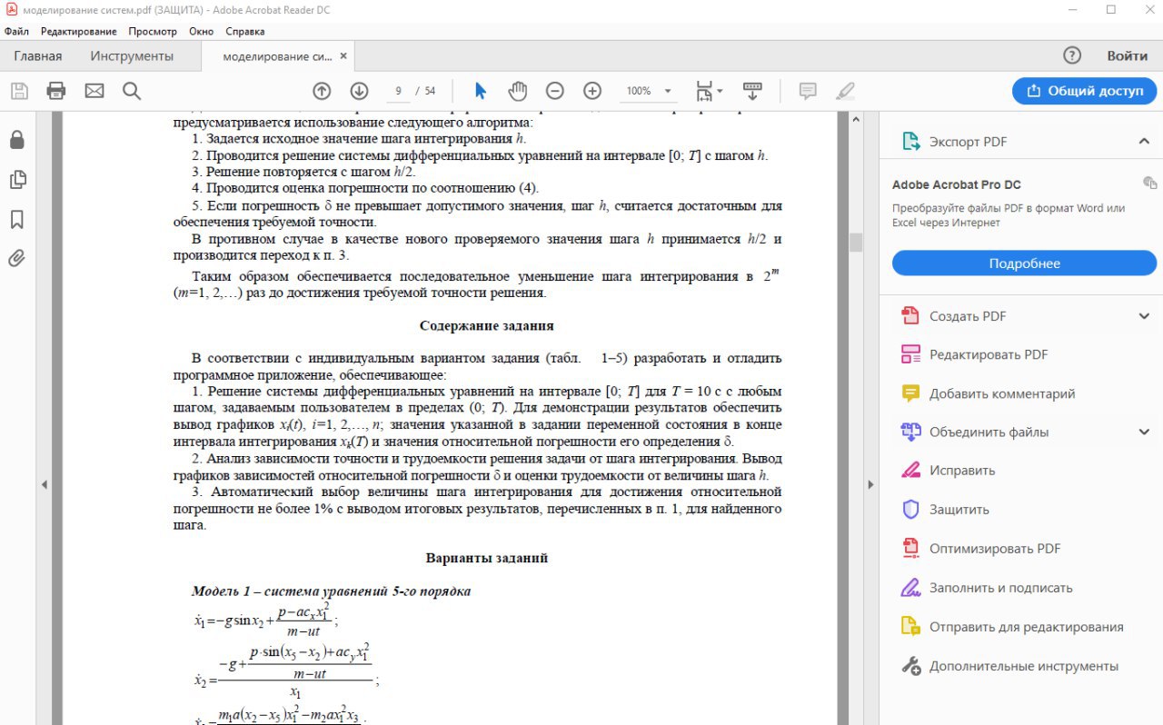Open the attachments paperclip panel
Image resolution: width=1163 pixels, height=725 pixels.
17,258
